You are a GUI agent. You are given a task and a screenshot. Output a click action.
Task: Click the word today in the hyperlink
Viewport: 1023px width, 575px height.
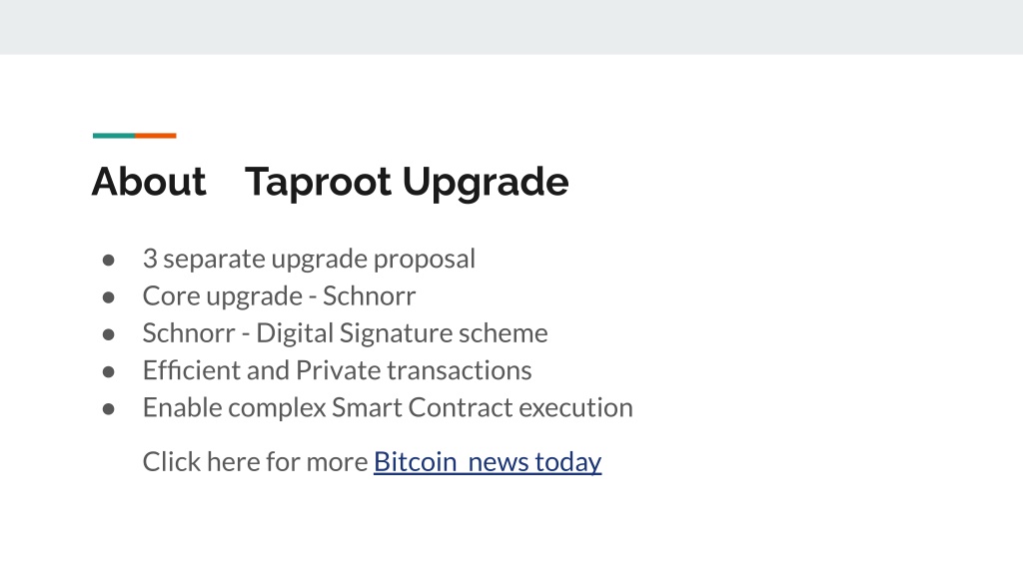tap(567, 462)
